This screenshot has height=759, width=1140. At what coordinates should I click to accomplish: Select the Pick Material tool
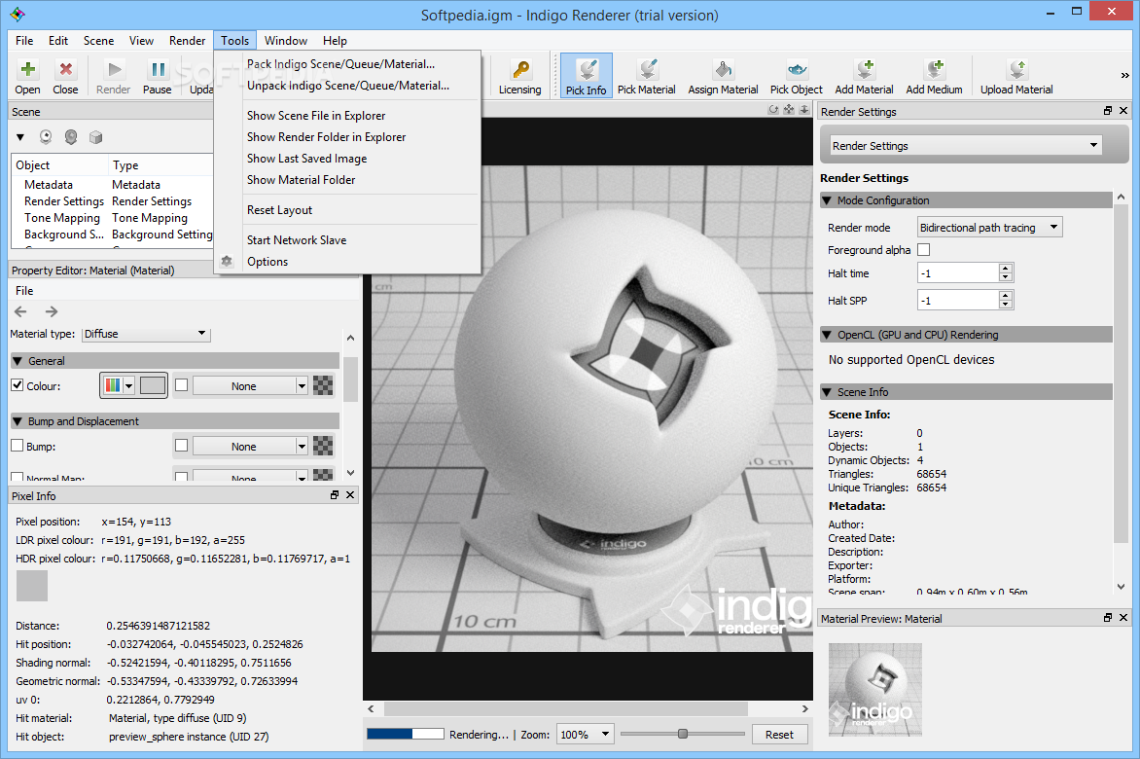(646, 76)
